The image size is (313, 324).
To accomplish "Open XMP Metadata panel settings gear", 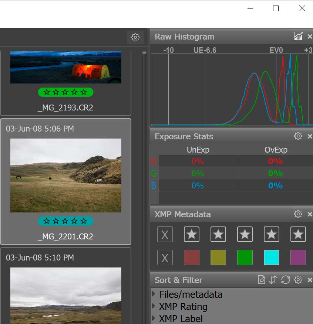I will (x=298, y=214).
